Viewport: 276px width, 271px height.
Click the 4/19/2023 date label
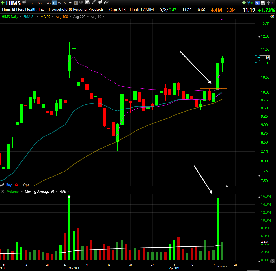click(x=222, y=266)
